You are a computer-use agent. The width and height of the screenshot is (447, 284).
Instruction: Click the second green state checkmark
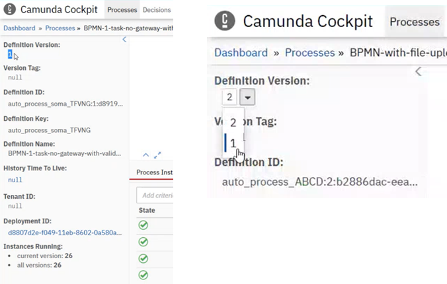tap(143, 242)
